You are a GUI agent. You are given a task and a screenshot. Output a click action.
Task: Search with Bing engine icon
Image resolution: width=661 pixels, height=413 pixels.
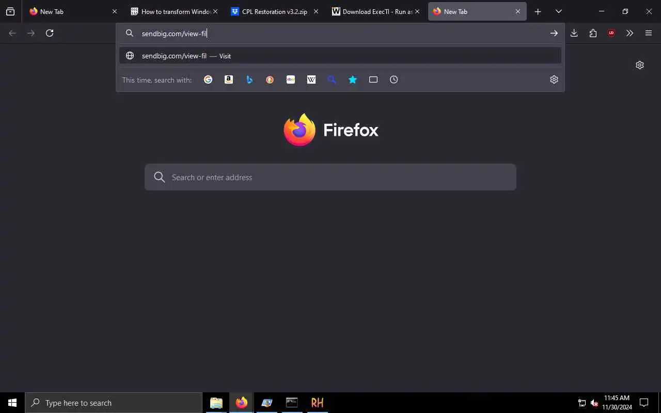(249, 80)
